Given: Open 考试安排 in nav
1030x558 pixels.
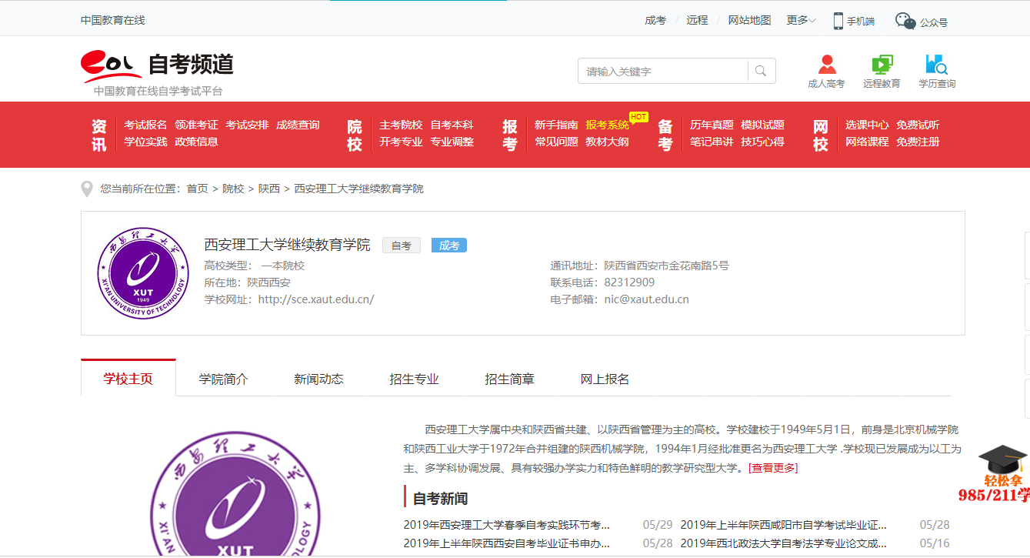Looking at the screenshot, I should click(247, 125).
